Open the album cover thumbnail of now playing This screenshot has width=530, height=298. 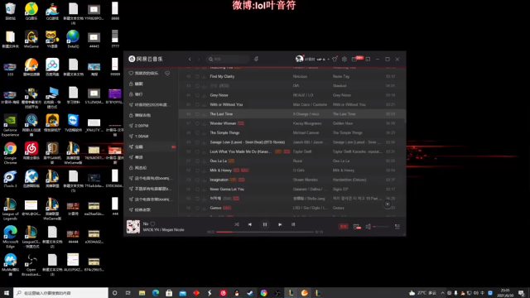tap(133, 227)
